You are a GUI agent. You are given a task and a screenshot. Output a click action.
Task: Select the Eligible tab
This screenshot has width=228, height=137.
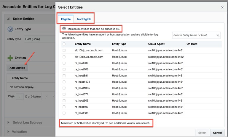point(66,19)
